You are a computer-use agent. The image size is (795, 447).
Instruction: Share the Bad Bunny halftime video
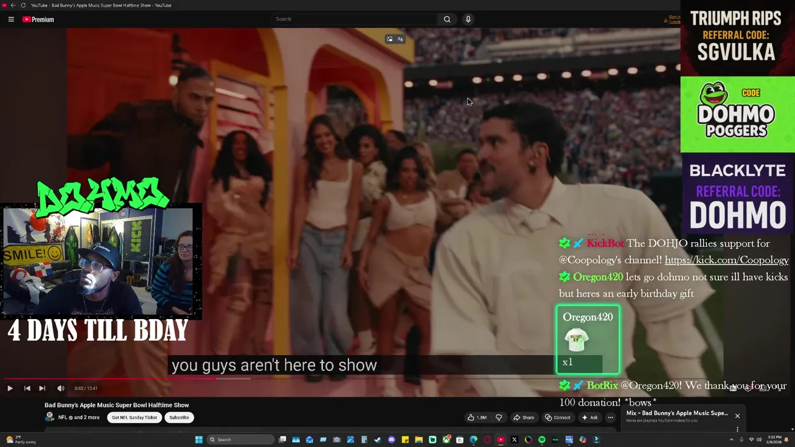click(x=524, y=417)
